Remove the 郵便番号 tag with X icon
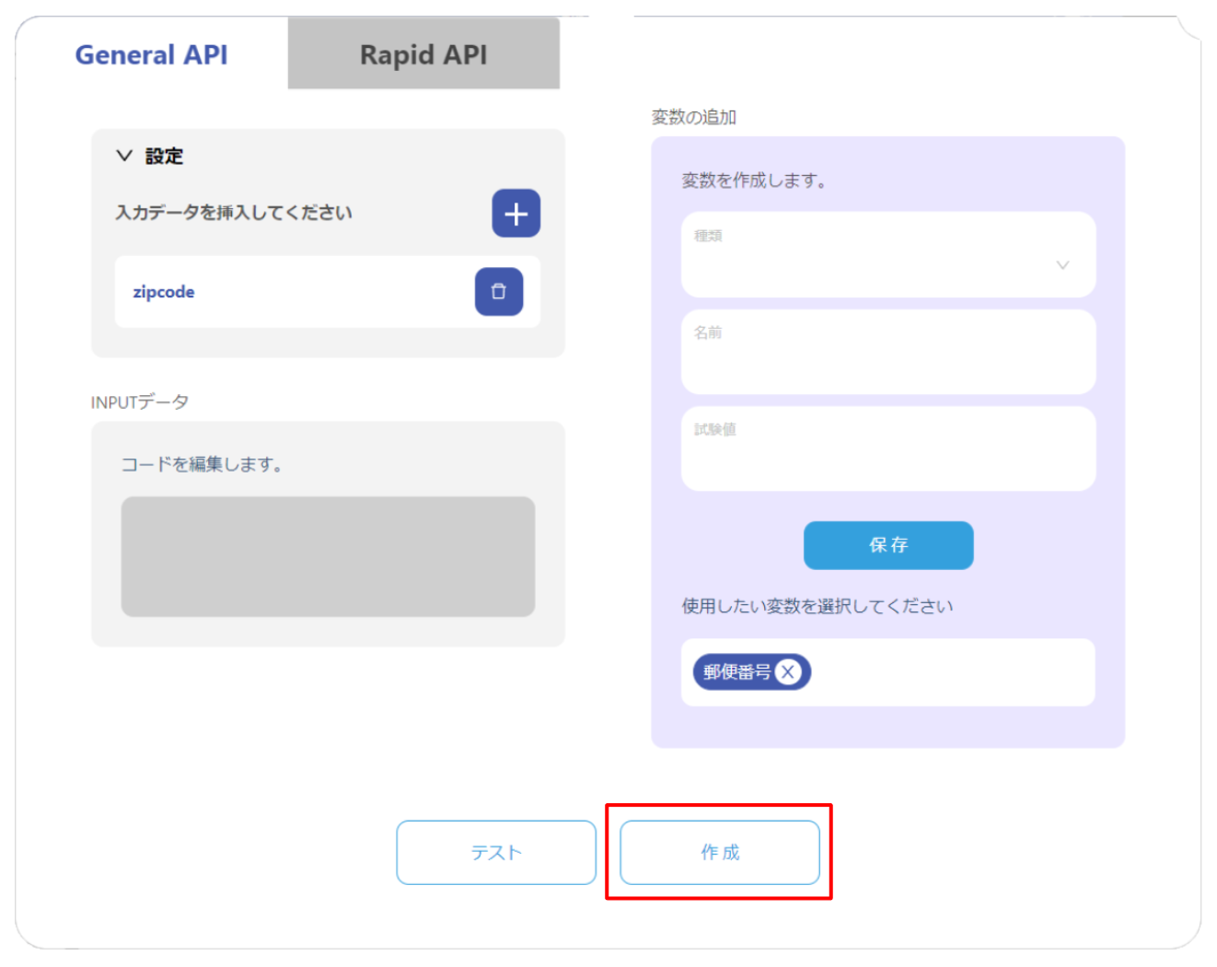 point(788,672)
